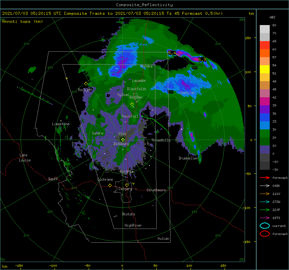Click the 04DK legend text
Viewport: 289px width, 270px height.
(276, 186)
